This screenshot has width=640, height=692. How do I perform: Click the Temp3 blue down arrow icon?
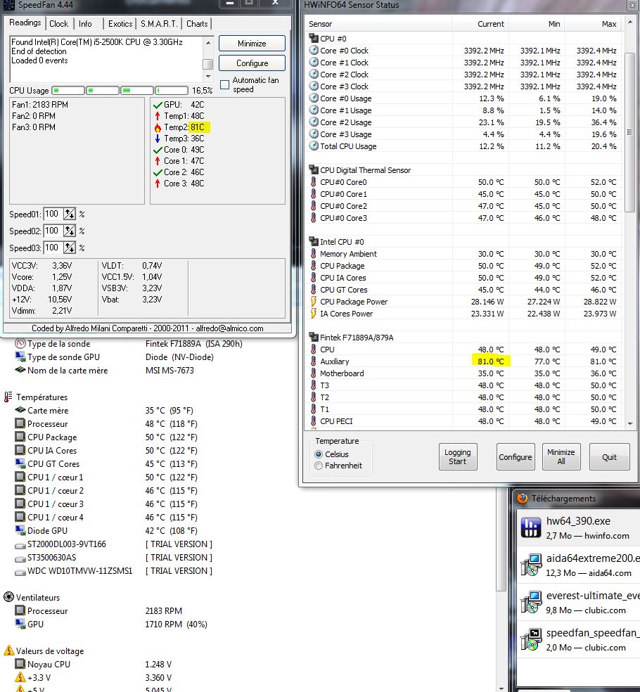(158, 139)
